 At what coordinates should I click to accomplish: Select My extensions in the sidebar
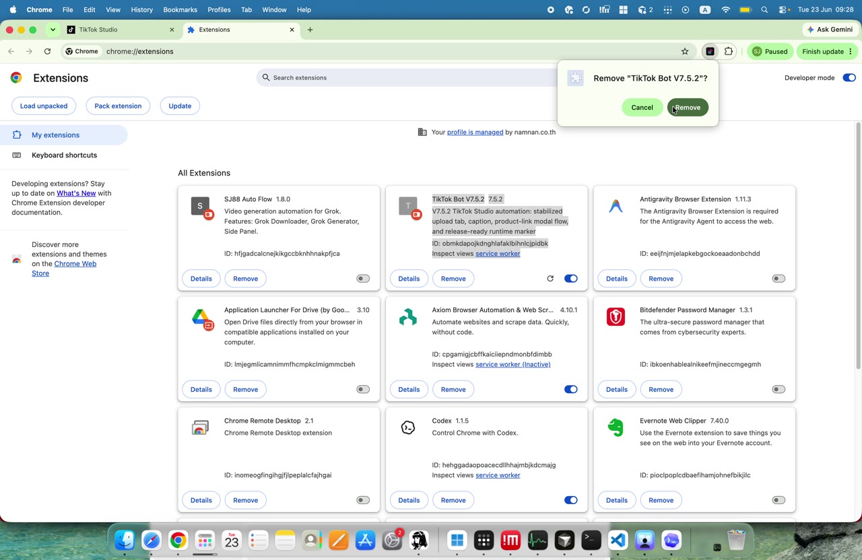coord(63,135)
